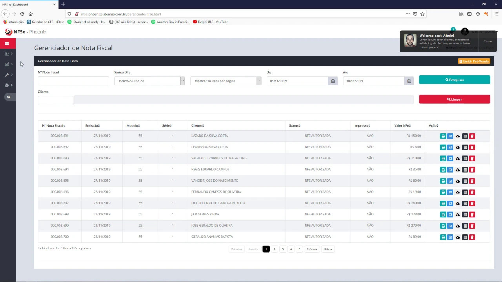This screenshot has height=282, width=502.
Task: Go to Firefox home page
Action: pyautogui.click(x=31, y=14)
